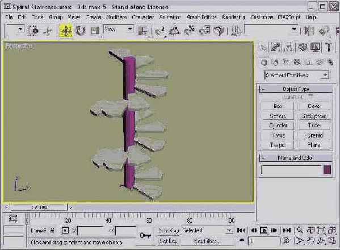Select the Space Warps category icon
This screenshot has width=340, height=250.
[319, 63]
